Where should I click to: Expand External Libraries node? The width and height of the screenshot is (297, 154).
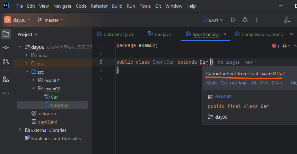(20, 130)
